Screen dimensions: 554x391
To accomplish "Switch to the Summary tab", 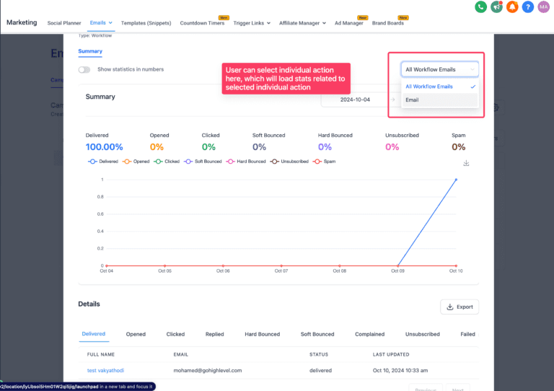I will coord(90,51).
